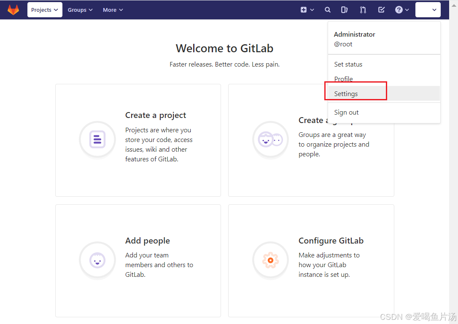This screenshot has height=324, width=458.
Task: Click 'Faster releases. Better code. Less pain.' text
Action: (224, 64)
